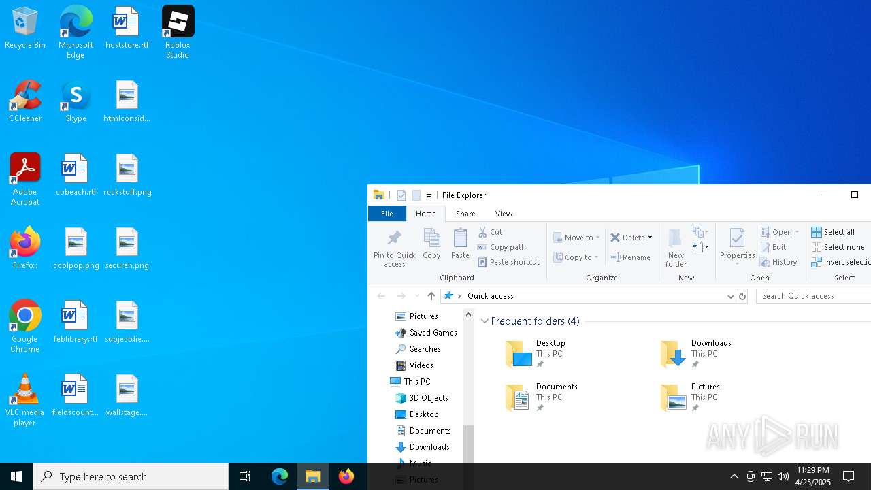Image resolution: width=871 pixels, height=490 pixels.
Task: Open Copy to dropdown
Action: point(576,257)
